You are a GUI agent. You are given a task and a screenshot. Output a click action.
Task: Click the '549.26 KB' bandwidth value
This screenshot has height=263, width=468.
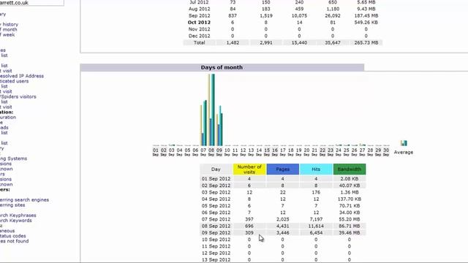366,23
